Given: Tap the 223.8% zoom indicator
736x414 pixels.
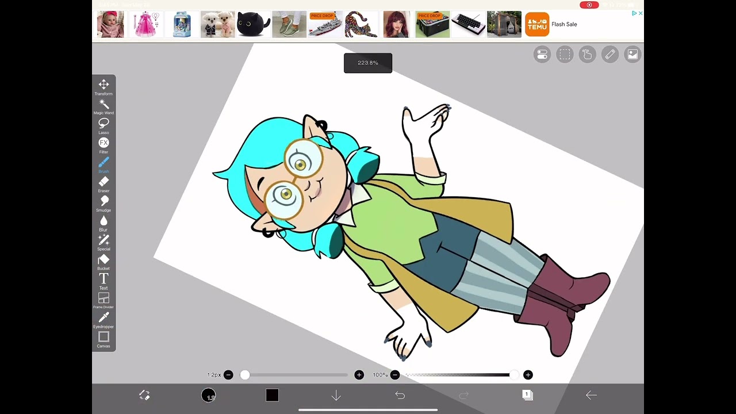Looking at the screenshot, I should coord(368,63).
